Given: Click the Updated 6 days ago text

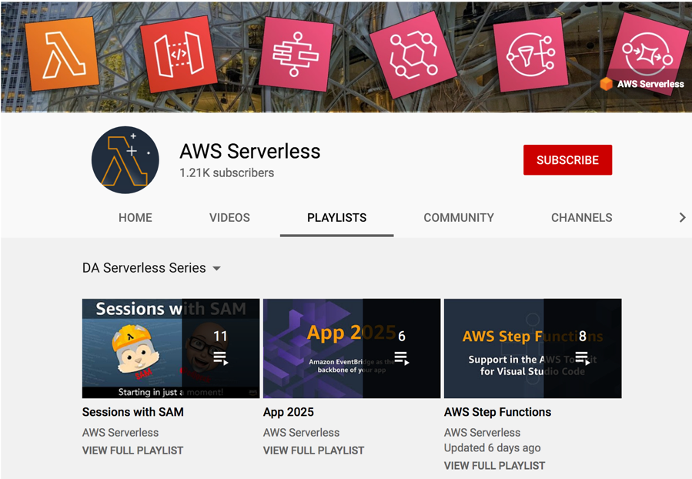Looking at the screenshot, I should 493,448.
